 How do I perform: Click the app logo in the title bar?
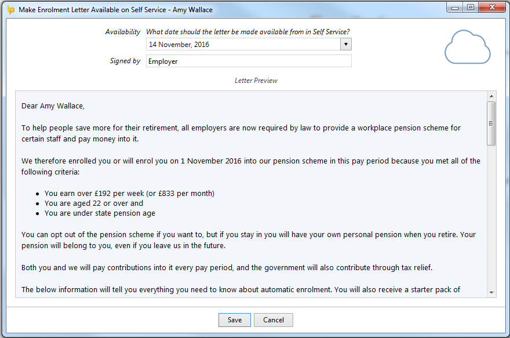(10, 10)
